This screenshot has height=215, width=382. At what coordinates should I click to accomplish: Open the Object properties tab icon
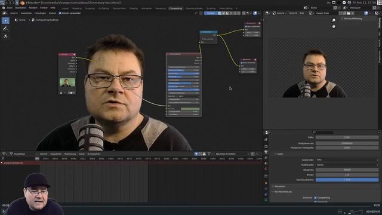(x=266, y=183)
